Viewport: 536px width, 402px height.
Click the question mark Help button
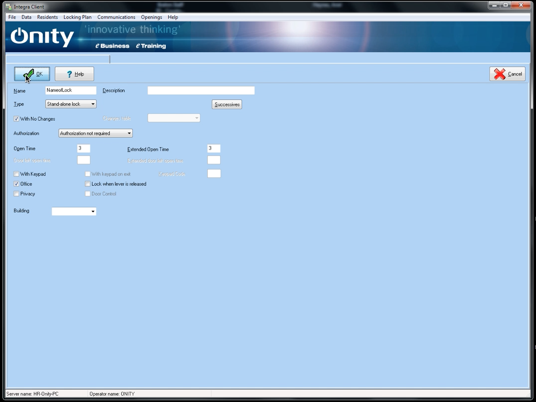click(75, 74)
